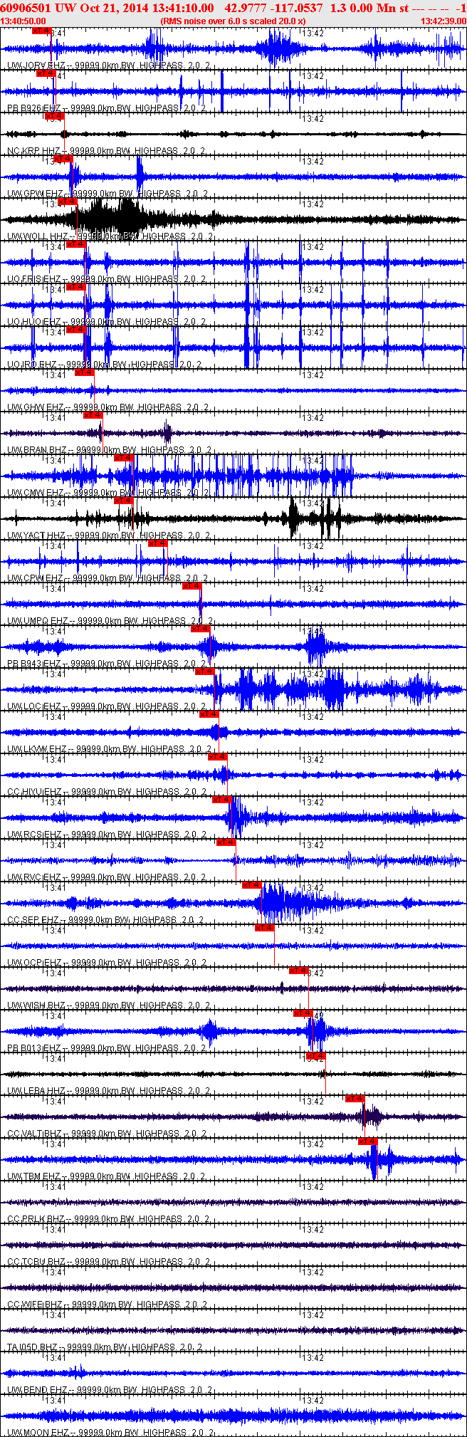Click the UW.MOON EHZ station label

[x=37, y=1432]
